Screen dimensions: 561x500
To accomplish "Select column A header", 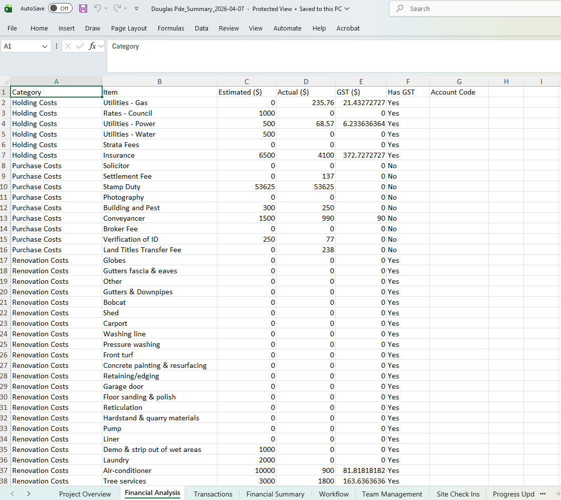I will coord(56,82).
